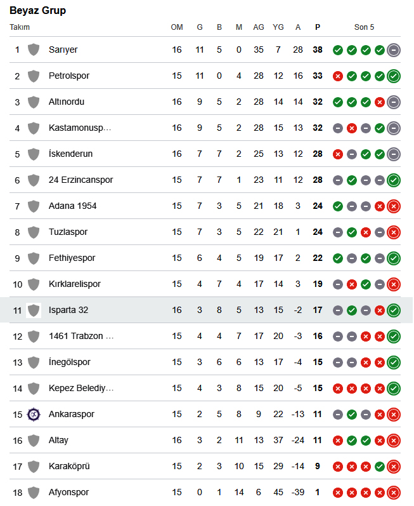
Task: Click the Son 5 column header
Action: click(364, 27)
